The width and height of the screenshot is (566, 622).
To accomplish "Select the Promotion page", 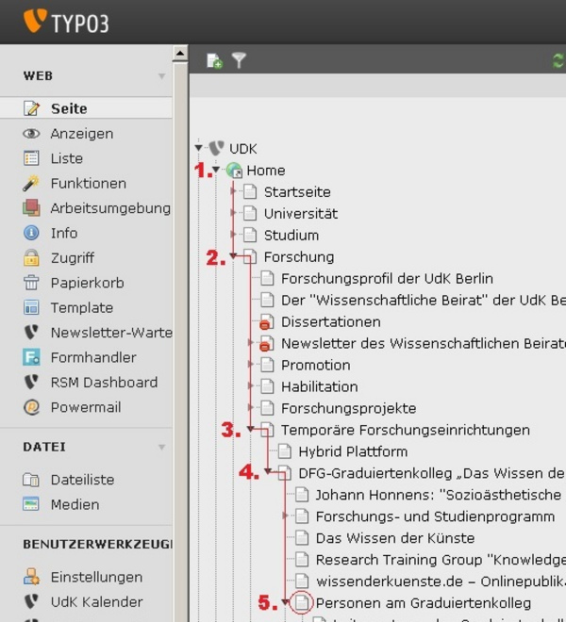I will (x=315, y=365).
